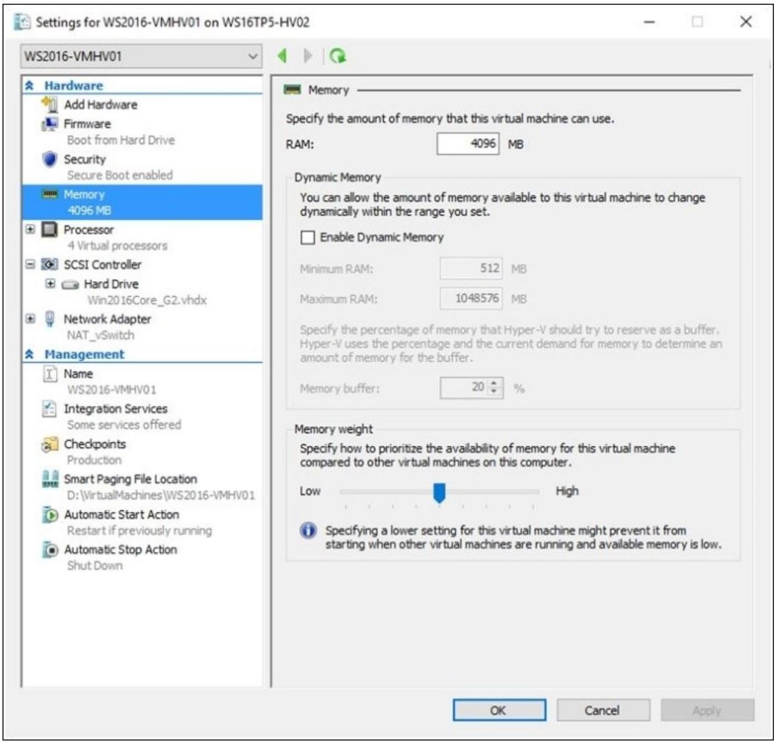Enable the Dynamic Memory checkbox
Screen dimensions: 777x743
tap(308, 238)
